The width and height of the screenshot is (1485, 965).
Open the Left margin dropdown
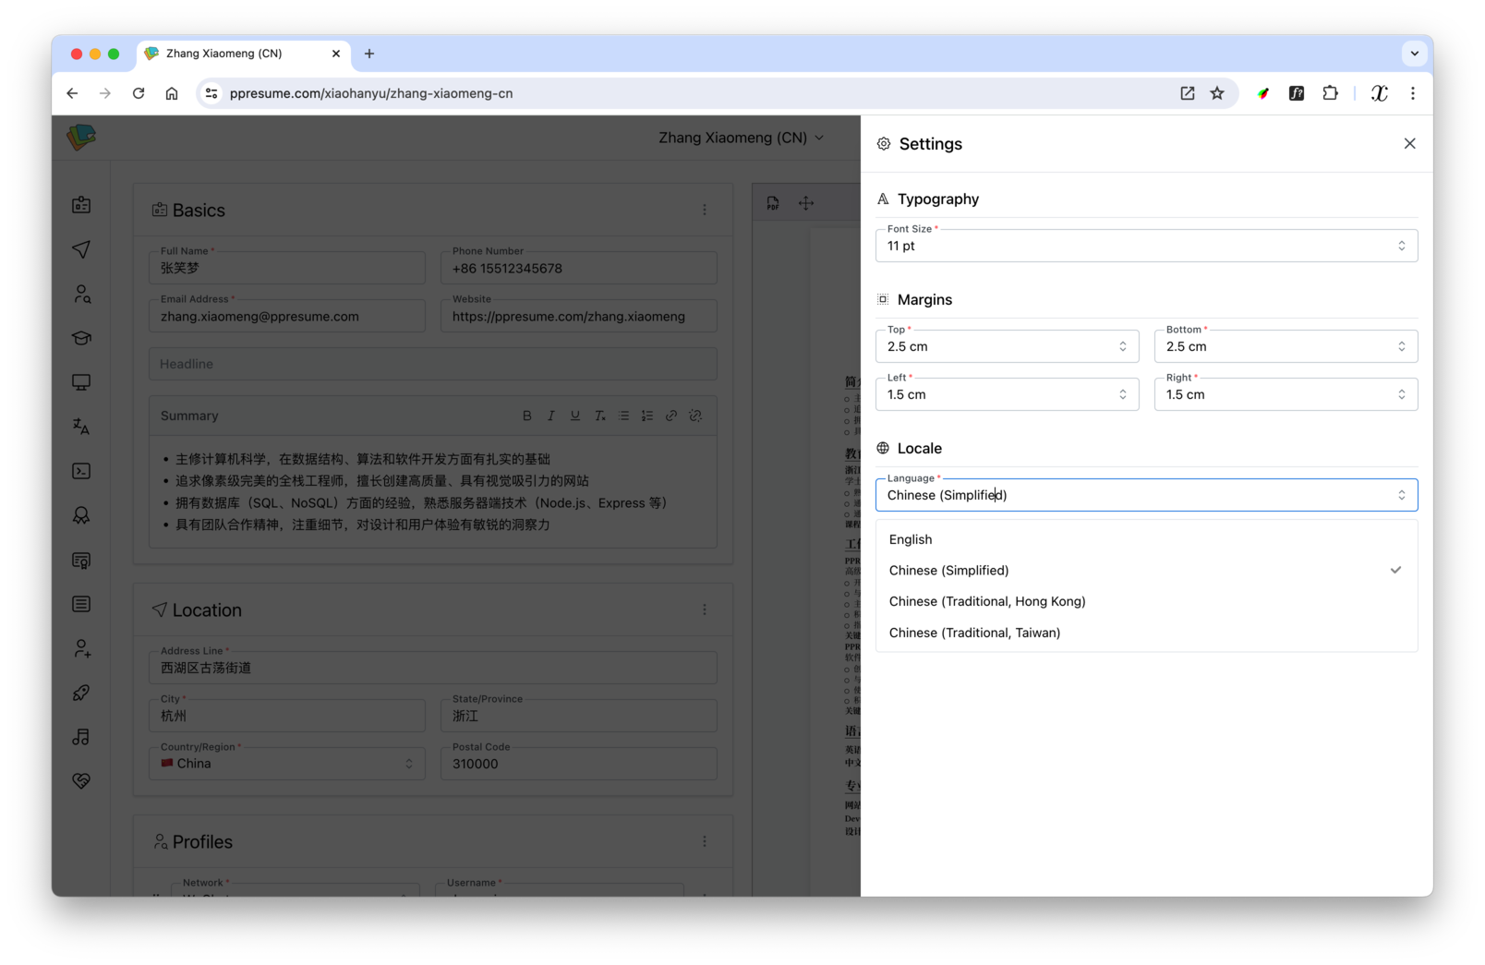click(x=1006, y=394)
